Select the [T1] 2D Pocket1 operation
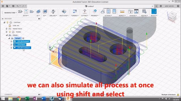 tap(22, 41)
